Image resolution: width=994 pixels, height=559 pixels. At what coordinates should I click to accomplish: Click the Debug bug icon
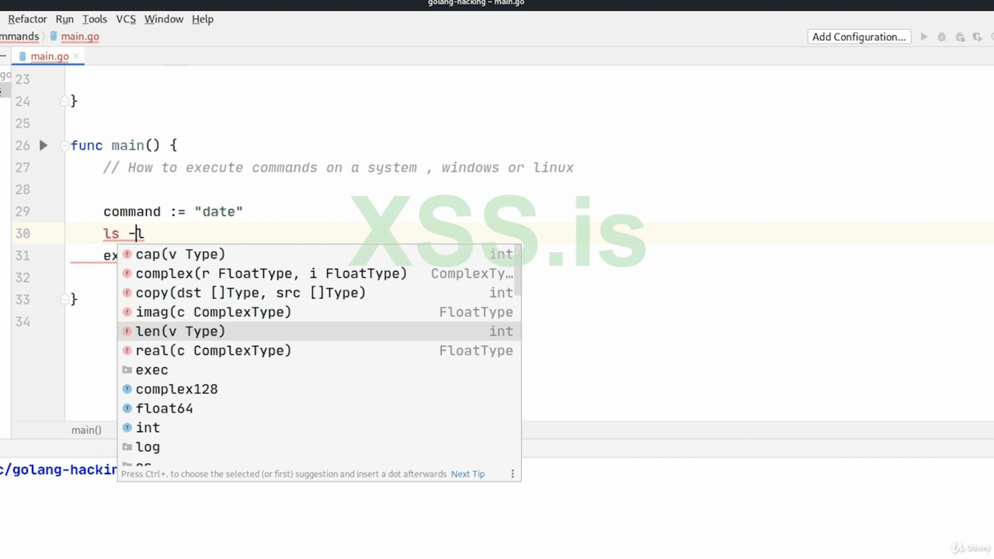point(942,36)
